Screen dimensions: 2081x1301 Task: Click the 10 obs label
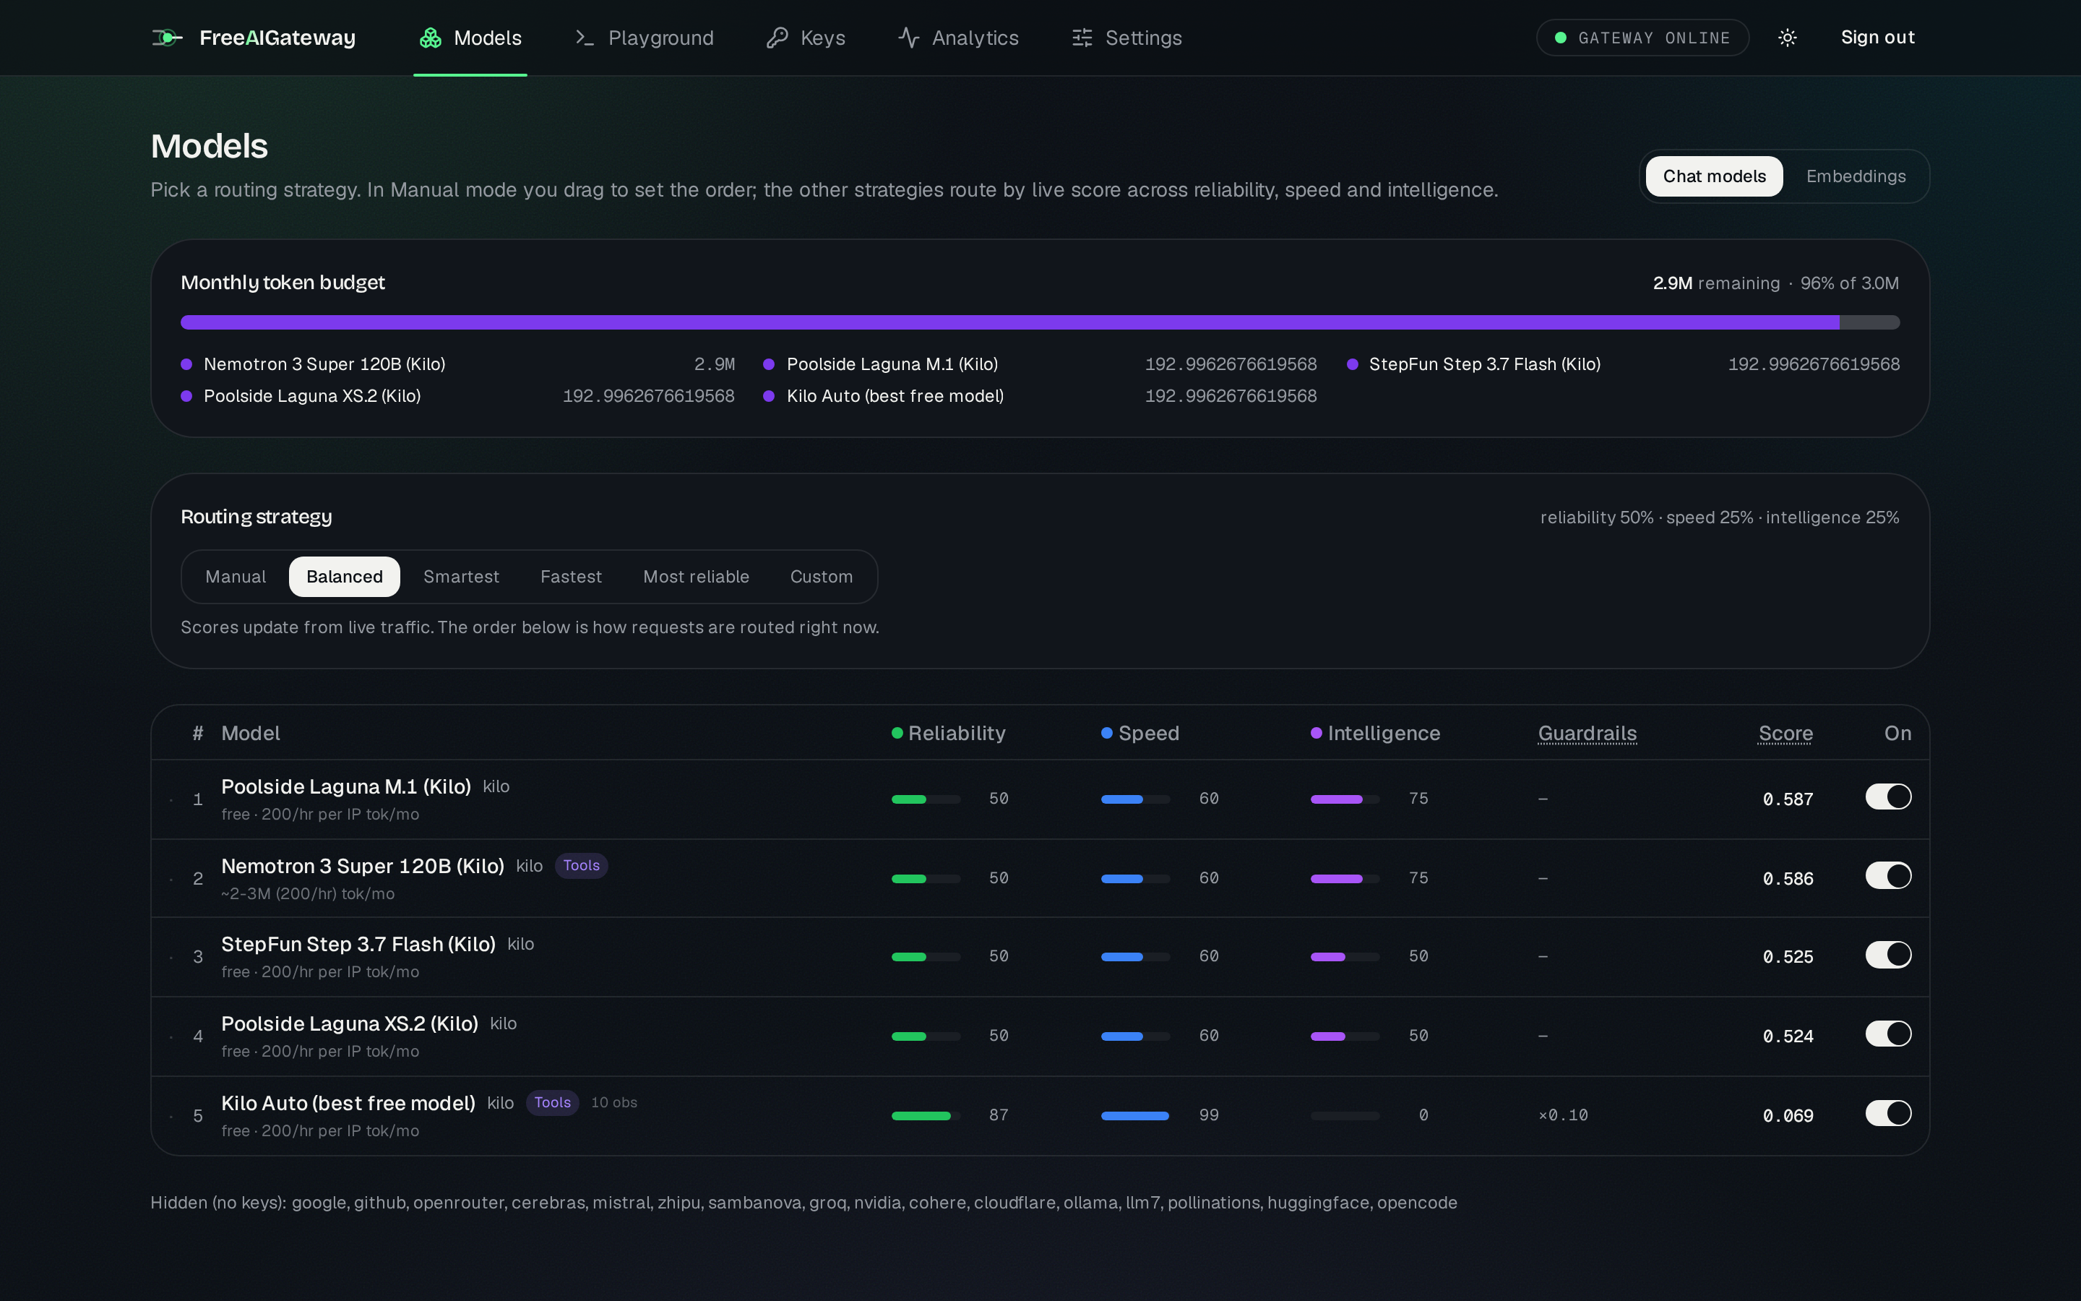click(x=614, y=1103)
